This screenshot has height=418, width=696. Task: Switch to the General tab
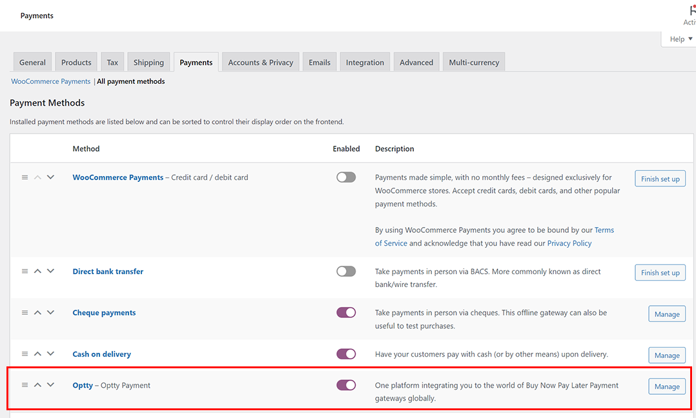(32, 63)
